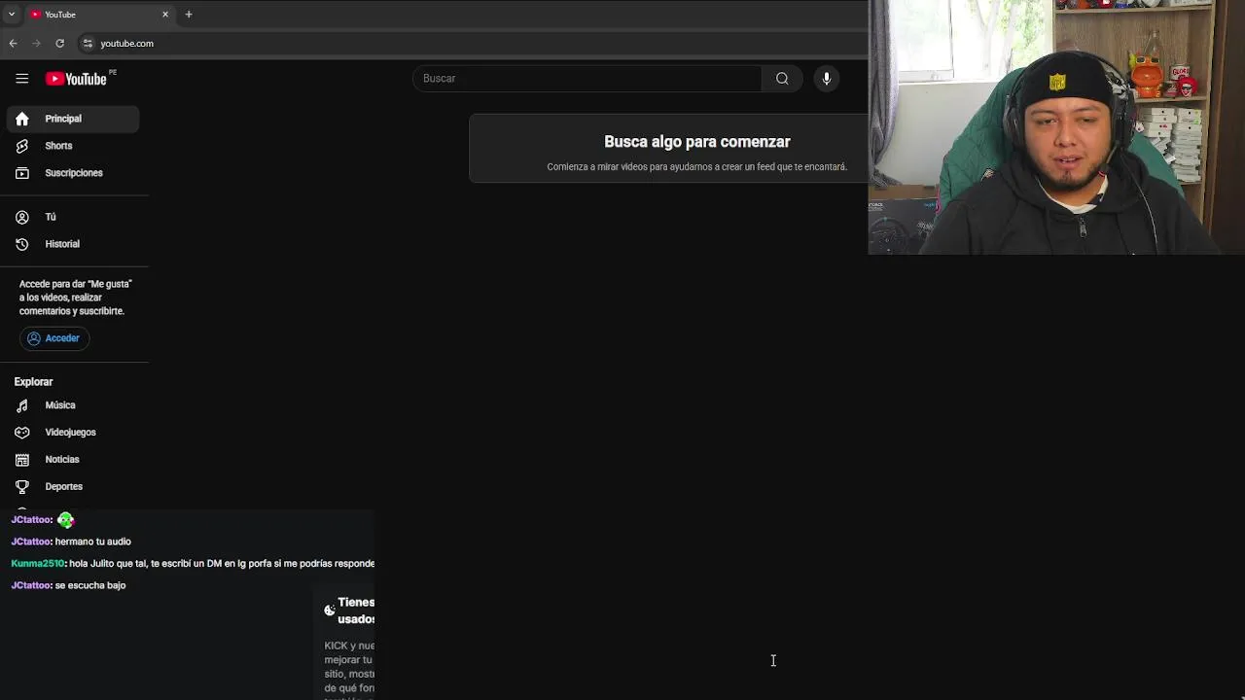
Task: Go forward with browser forward arrow
Action: [36, 44]
